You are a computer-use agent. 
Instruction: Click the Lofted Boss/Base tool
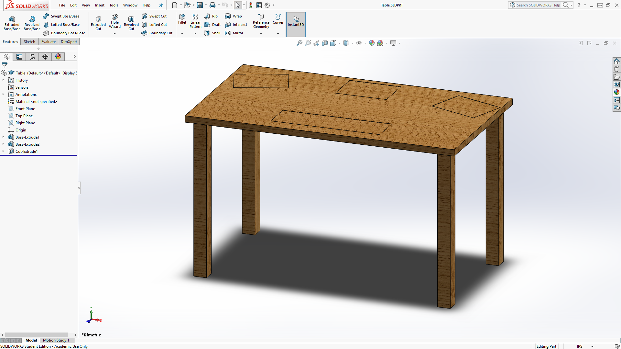[61, 25]
